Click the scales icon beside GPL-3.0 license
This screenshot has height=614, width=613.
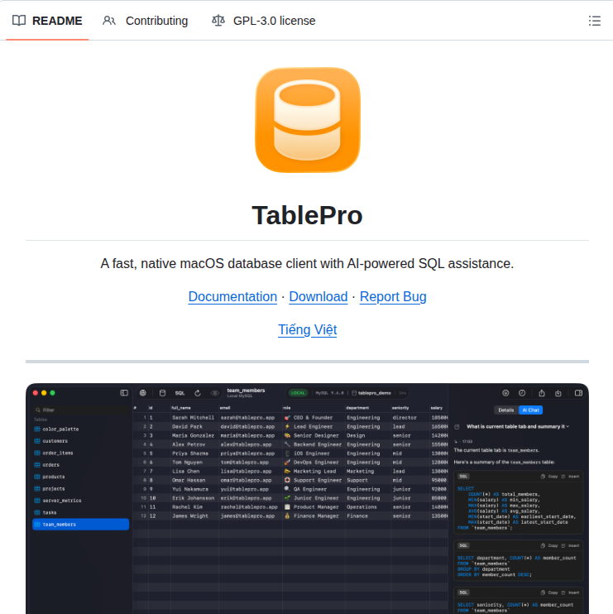[x=218, y=21]
